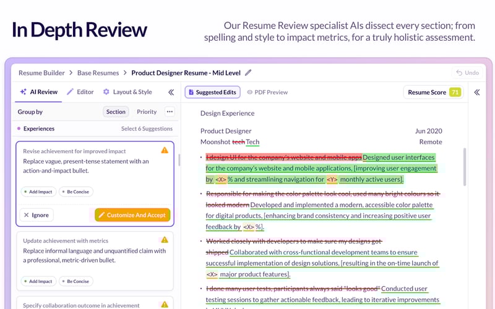Viewport: 495px width, 309px height.
Task: Click Select 6 Suggestions link
Action: tap(147, 129)
